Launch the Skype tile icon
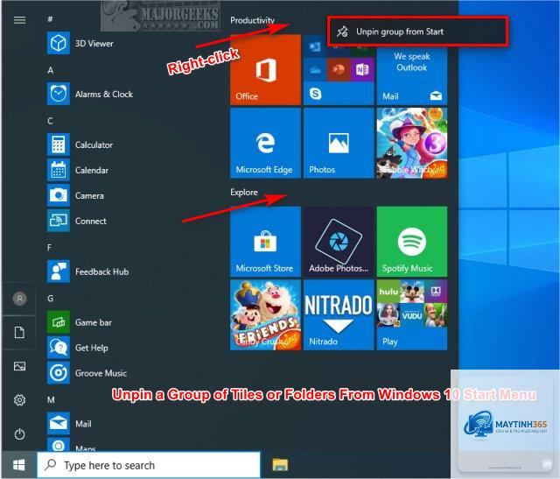Viewport: 560px width, 479px height. [315, 94]
